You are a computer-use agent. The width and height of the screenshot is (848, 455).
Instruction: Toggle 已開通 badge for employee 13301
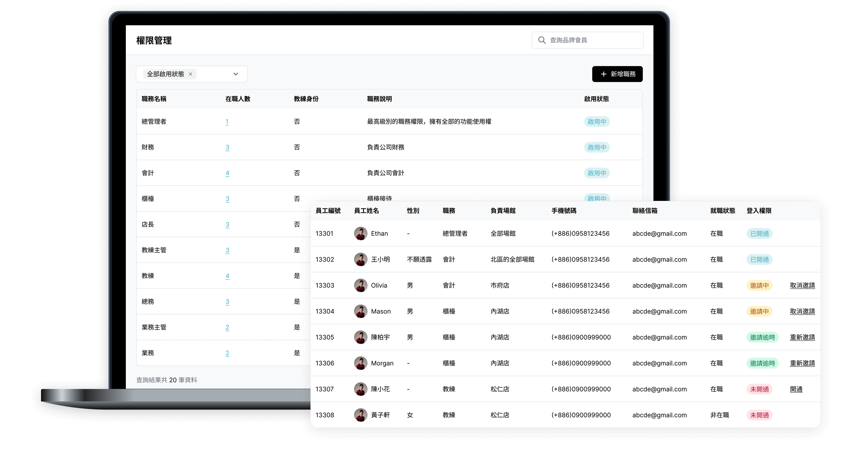(x=759, y=233)
